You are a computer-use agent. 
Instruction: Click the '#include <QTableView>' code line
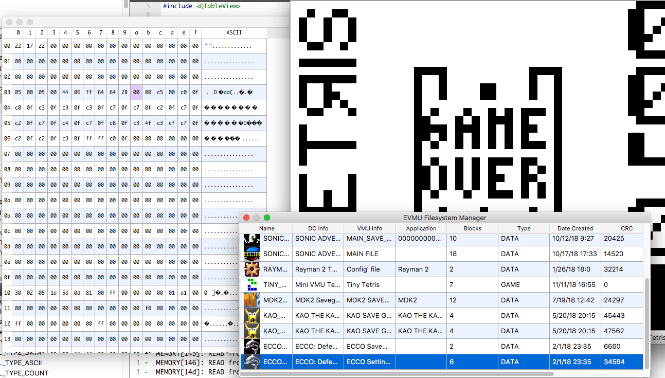click(202, 6)
